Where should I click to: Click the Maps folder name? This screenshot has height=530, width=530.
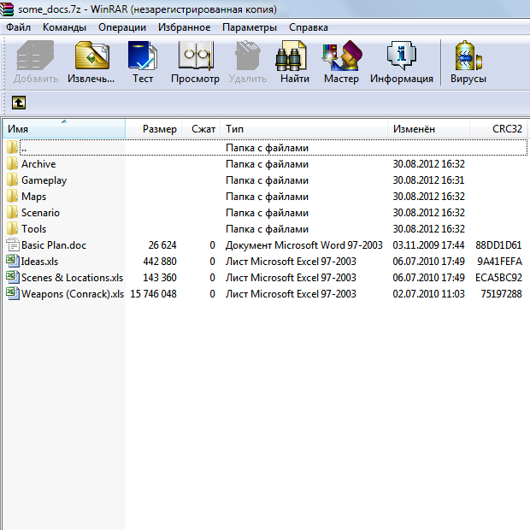click(34, 197)
